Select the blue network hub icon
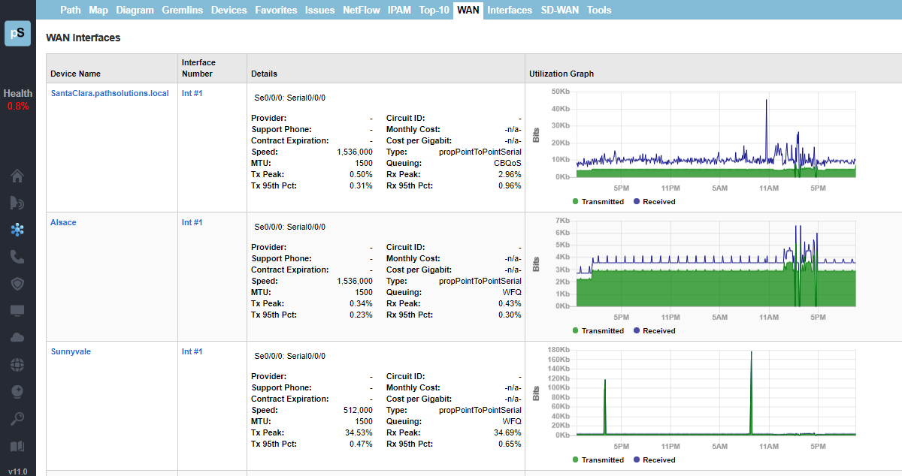Viewport: 902px width, 476px height. tap(17, 230)
